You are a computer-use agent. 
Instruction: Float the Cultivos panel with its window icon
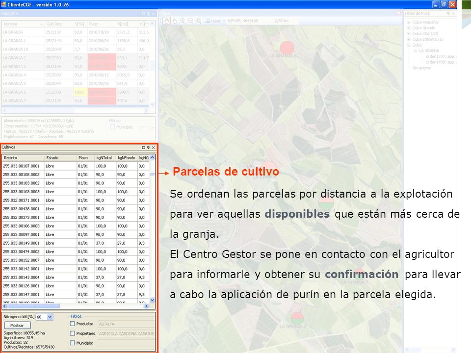point(143,148)
